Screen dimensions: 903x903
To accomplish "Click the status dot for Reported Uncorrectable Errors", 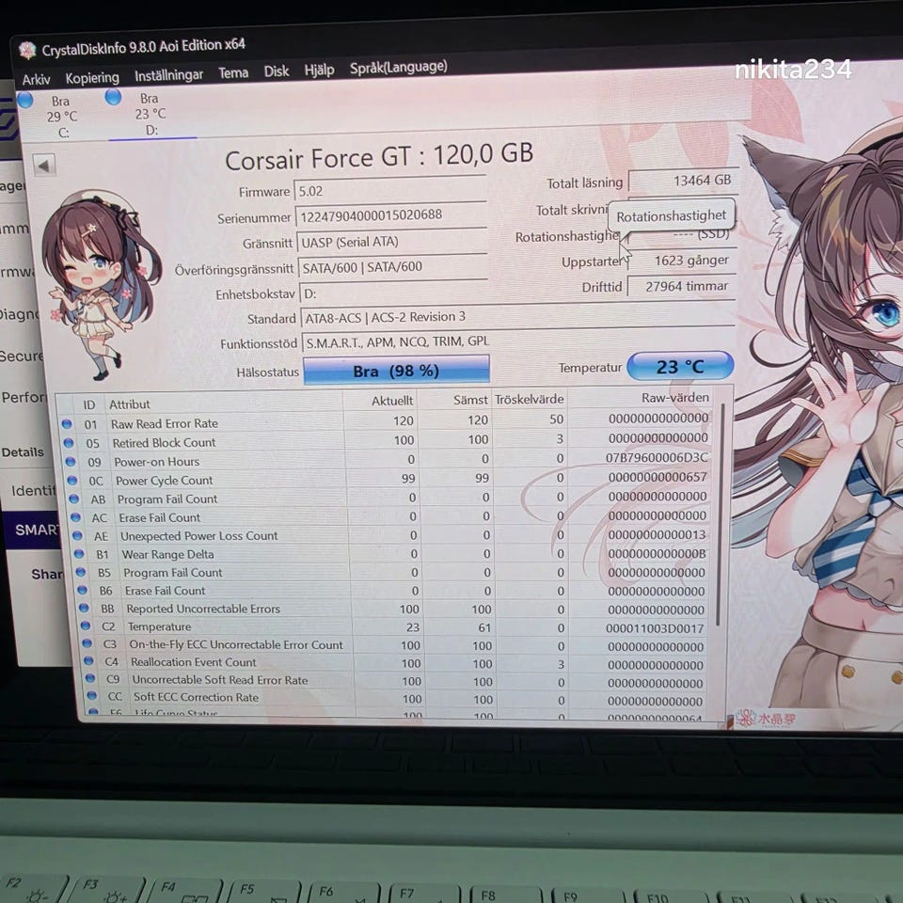I will point(84,609).
